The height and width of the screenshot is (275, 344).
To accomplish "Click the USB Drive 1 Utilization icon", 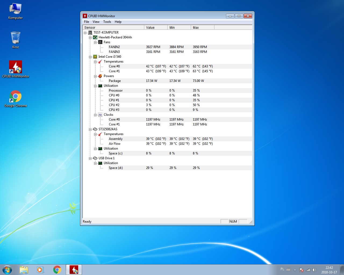I will (100, 163).
